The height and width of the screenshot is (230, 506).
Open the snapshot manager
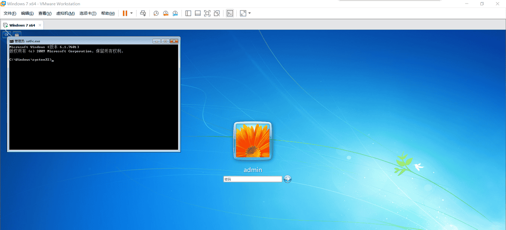(175, 13)
